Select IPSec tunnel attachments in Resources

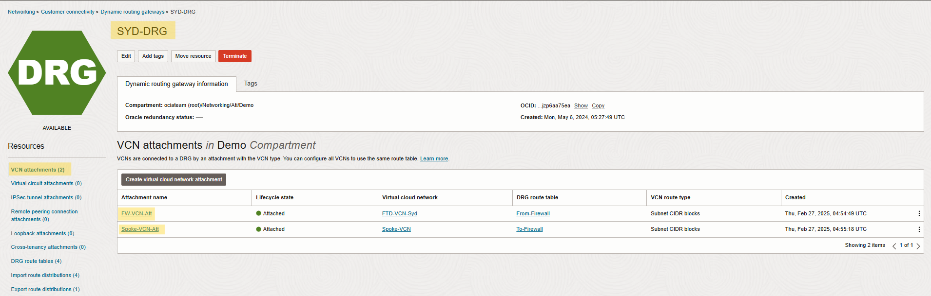(46, 198)
